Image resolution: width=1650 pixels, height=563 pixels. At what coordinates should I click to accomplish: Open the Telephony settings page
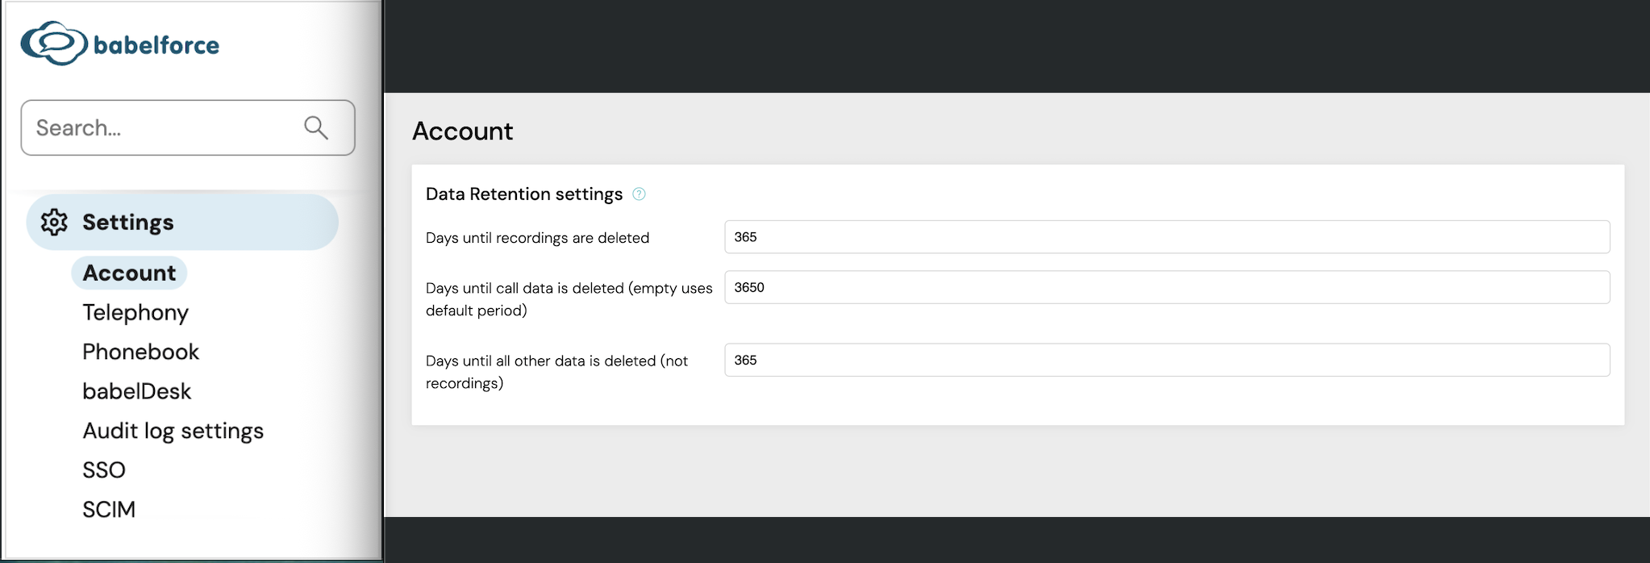(x=135, y=312)
